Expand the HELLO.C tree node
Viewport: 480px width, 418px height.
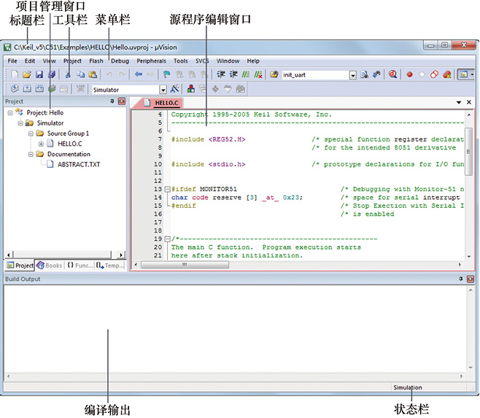pos(41,144)
